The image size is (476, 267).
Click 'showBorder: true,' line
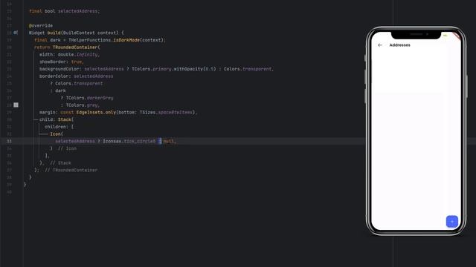click(x=61, y=62)
